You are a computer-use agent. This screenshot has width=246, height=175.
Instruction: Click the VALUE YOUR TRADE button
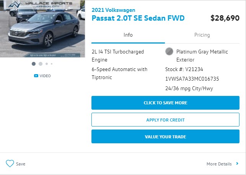point(165,136)
